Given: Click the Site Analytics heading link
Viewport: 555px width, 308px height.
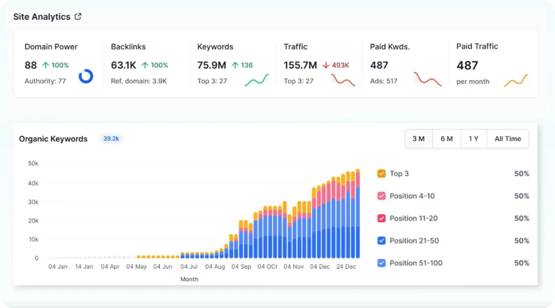Looking at the screenshot, I should pos(42,16).
